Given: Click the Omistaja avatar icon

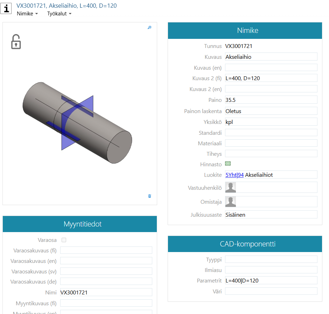Looking at the screenshot, I should tap(230, 202).
